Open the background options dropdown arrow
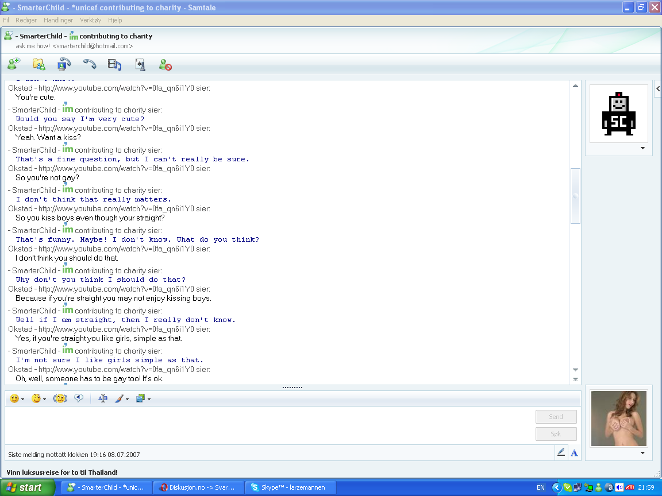Viewport: 662px width, 496px height. [149, 399]
